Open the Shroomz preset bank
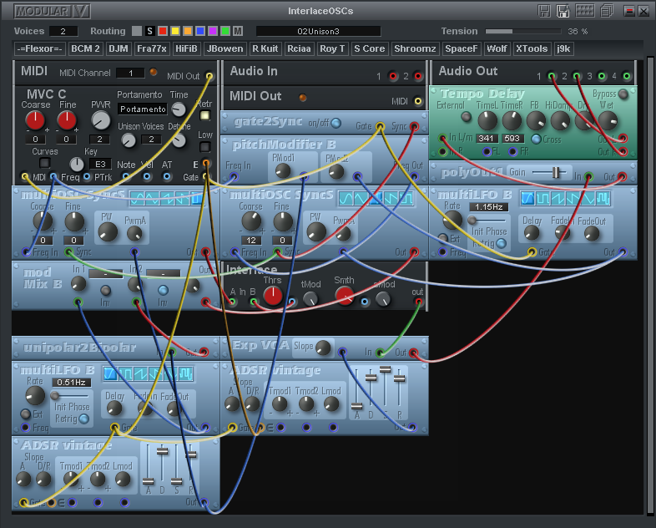 click(x=414, y=48)
